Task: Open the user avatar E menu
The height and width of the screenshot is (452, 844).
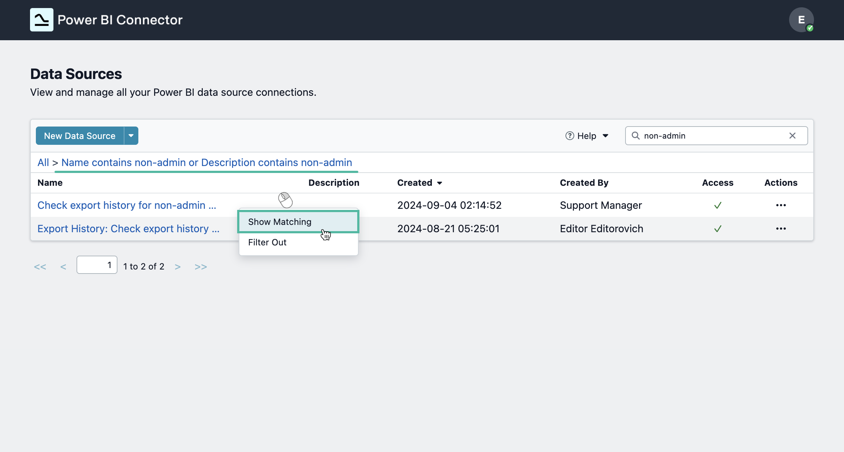Action: coord(801,20)
